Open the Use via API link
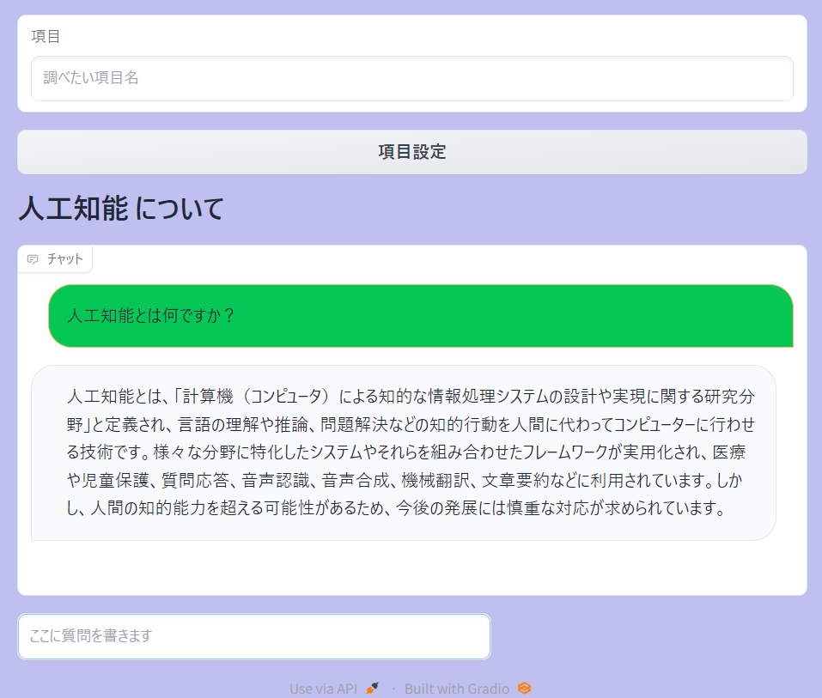 click(x=334, y=689)
